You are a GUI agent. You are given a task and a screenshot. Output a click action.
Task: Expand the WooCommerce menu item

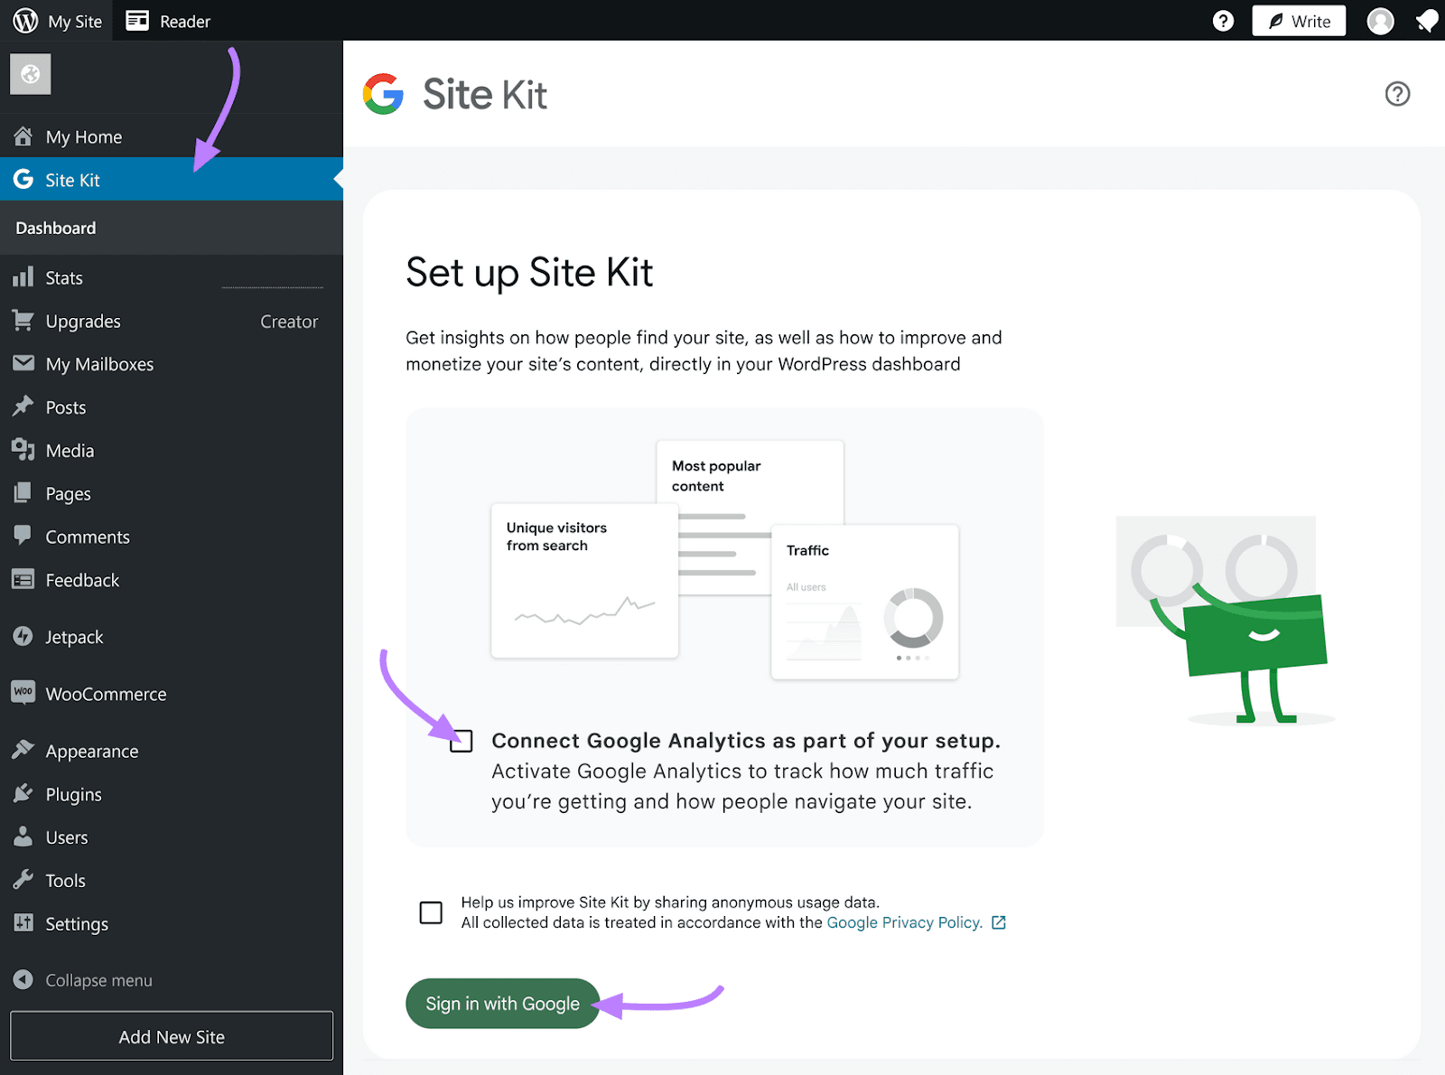[x=106, y=694]
